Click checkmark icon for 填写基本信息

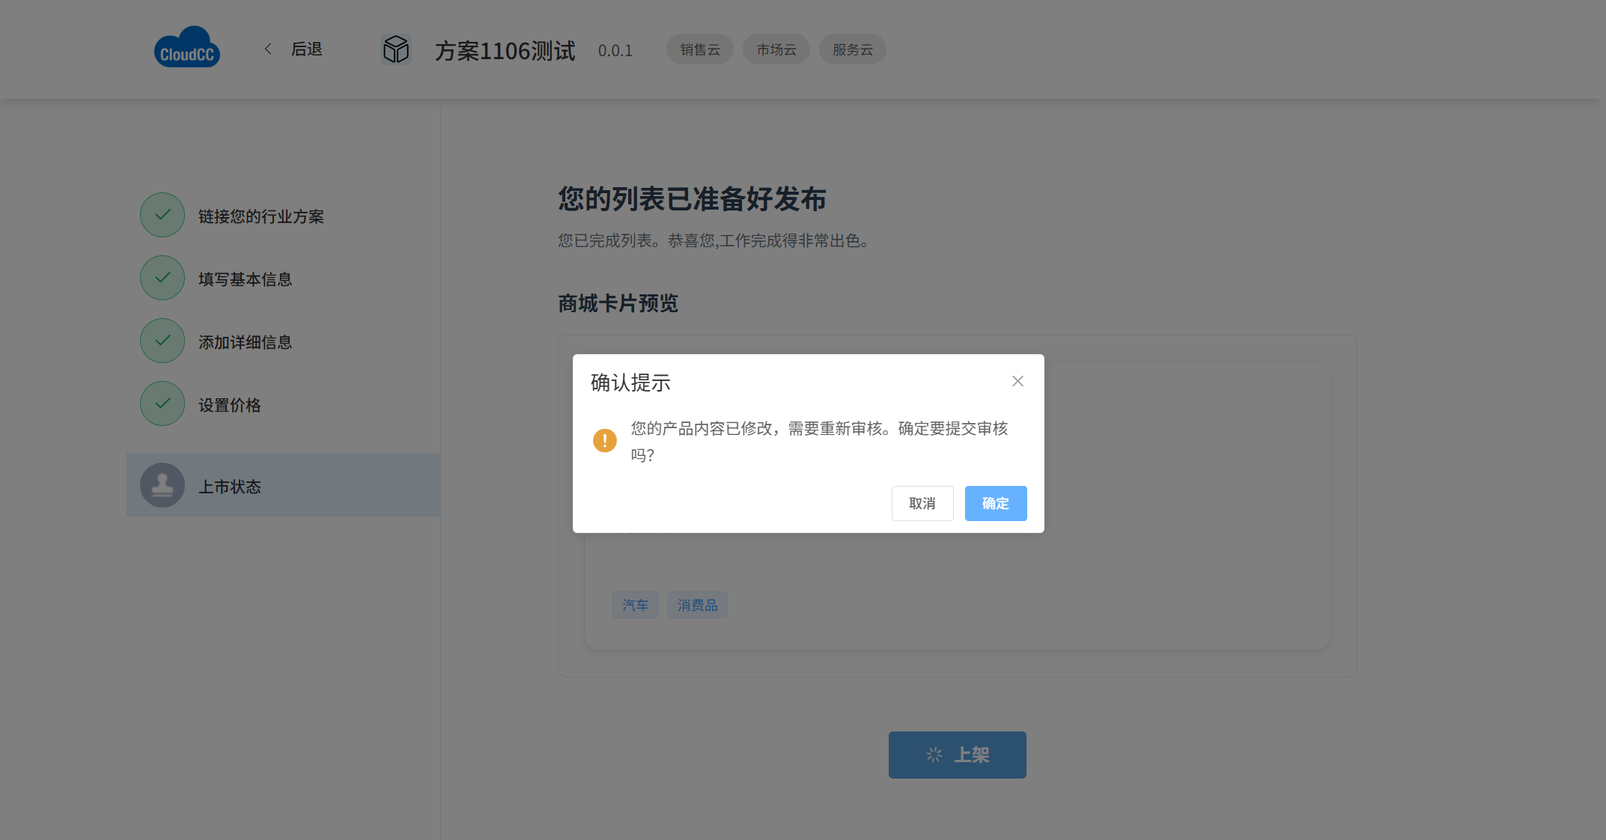[x=162, y=279]
